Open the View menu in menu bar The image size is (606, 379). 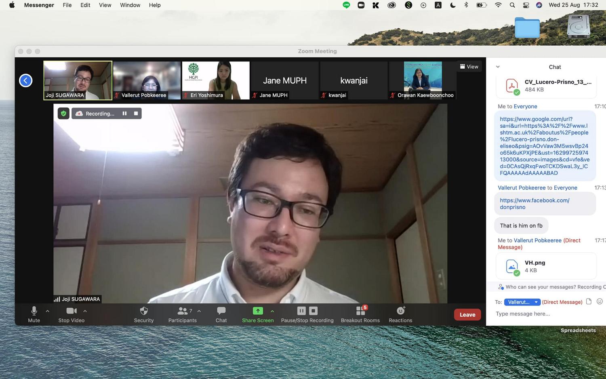pos(105,5)
